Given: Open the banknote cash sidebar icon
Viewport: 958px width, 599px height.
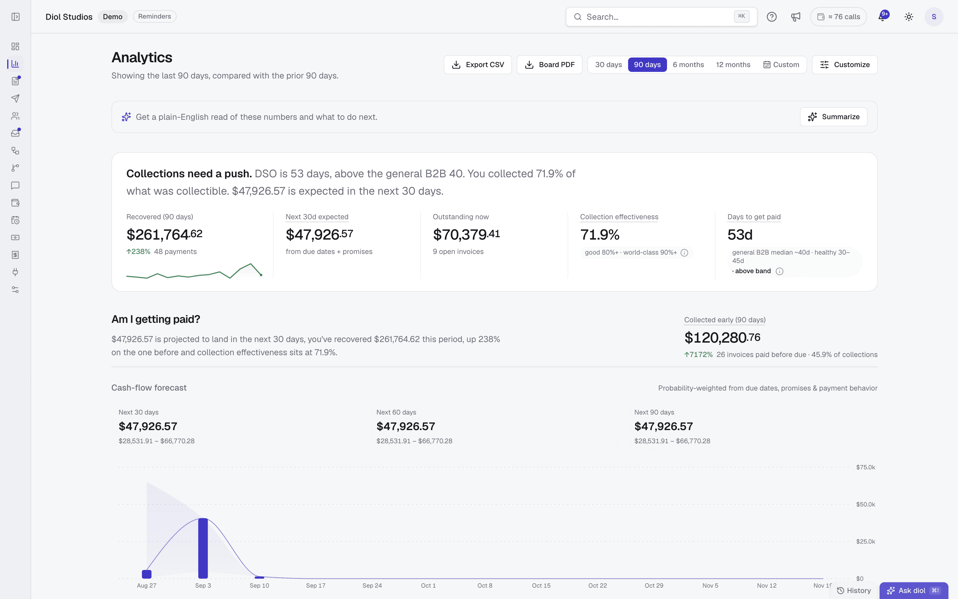Looking at the screenshot, I should click(x=16, y=237).
